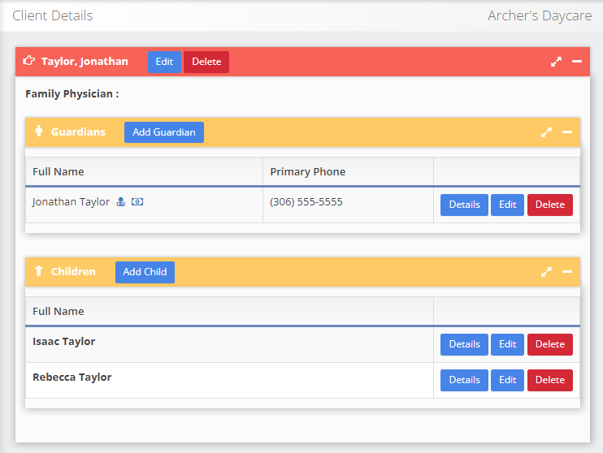Add a new child

click(145, 272)
